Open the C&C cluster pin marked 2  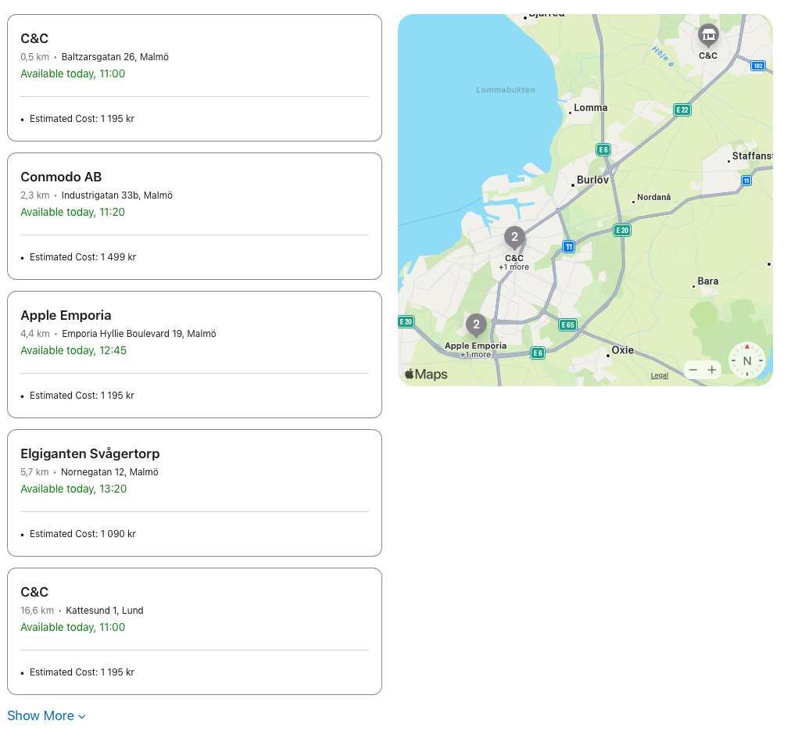point(514,238)
